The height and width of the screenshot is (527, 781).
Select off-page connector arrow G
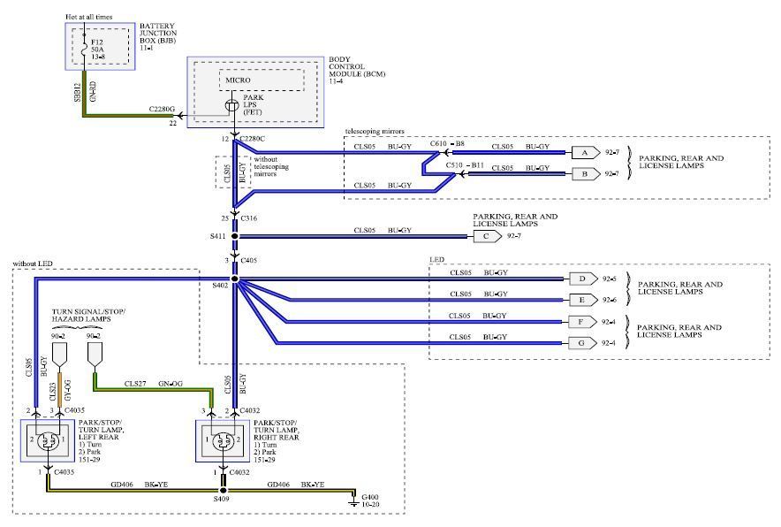tap(582, 342)
